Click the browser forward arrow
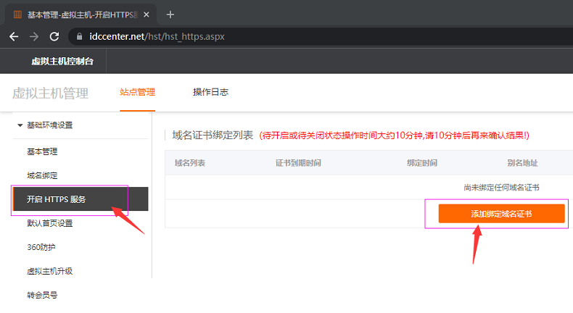The height and width of the screenshot is (313, 573). [33, 36]
